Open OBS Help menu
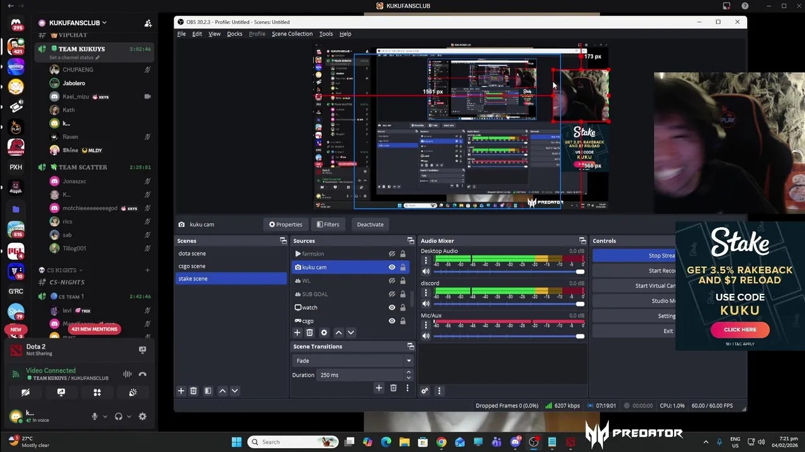The image size is (805, 452). (x=345, y=34)
